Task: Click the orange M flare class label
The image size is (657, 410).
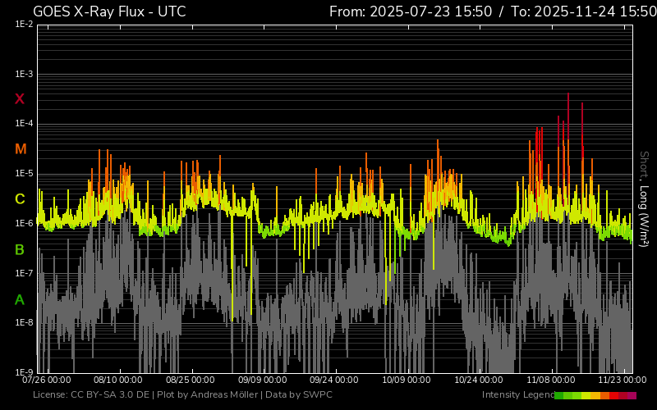Action: click(x=21, y=149)
